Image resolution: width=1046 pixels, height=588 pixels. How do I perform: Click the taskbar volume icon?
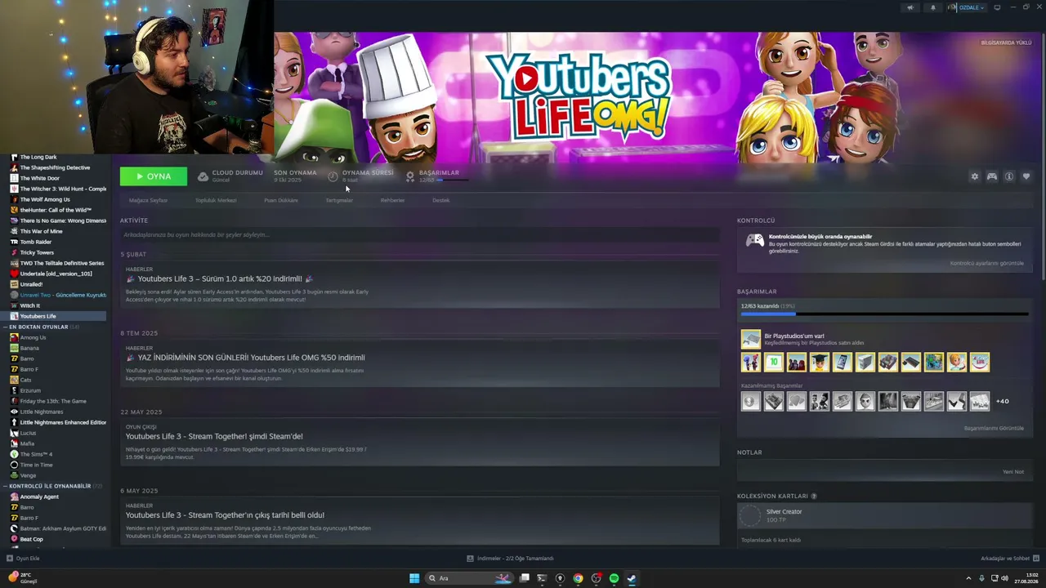point(1004,578)
